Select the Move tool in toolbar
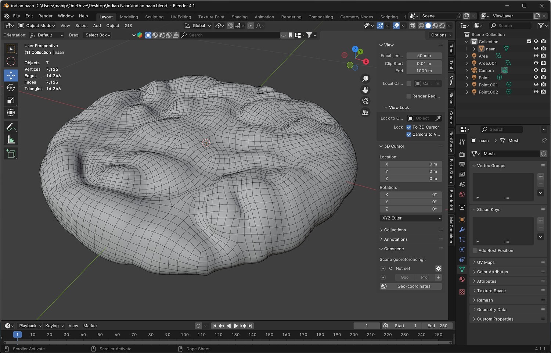Viewport: 551px width, 353px height. coord(11,75)
